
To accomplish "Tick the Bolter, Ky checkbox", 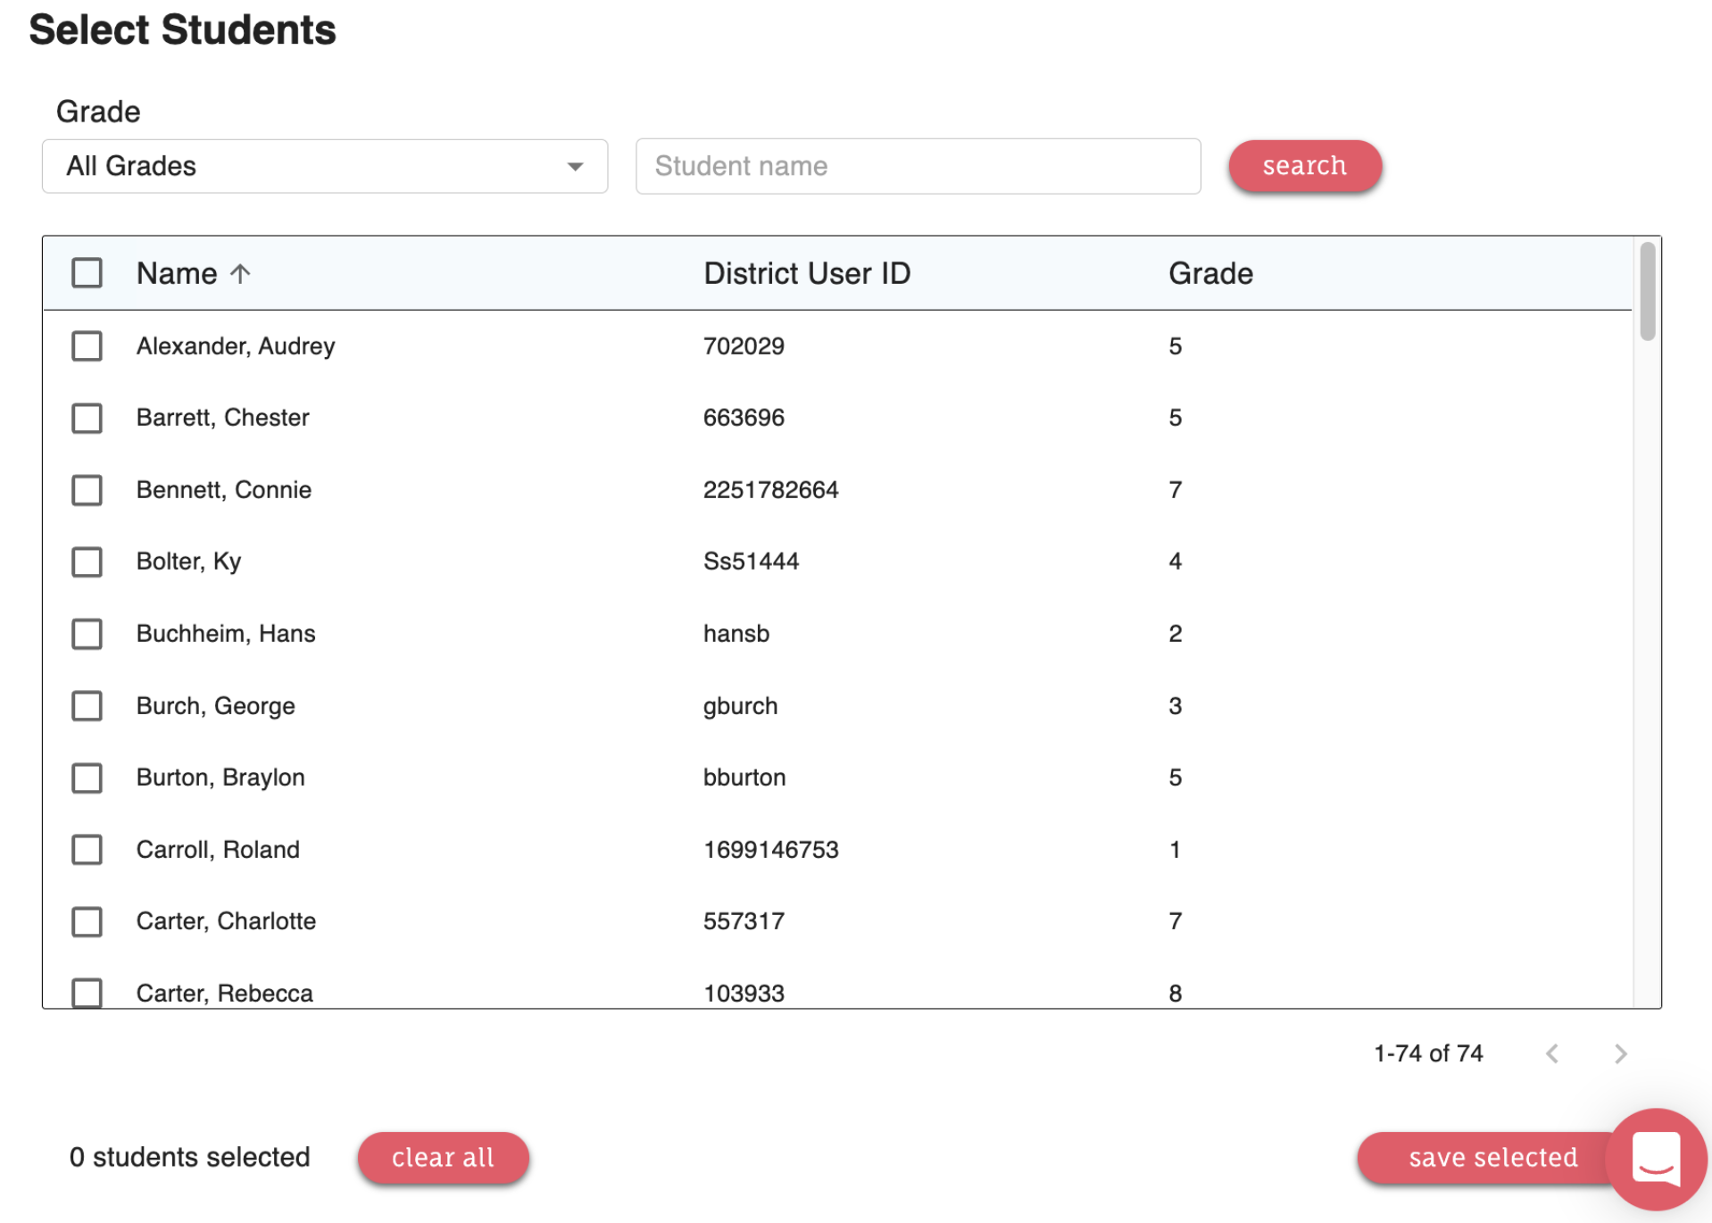I will tap(87, 562).
